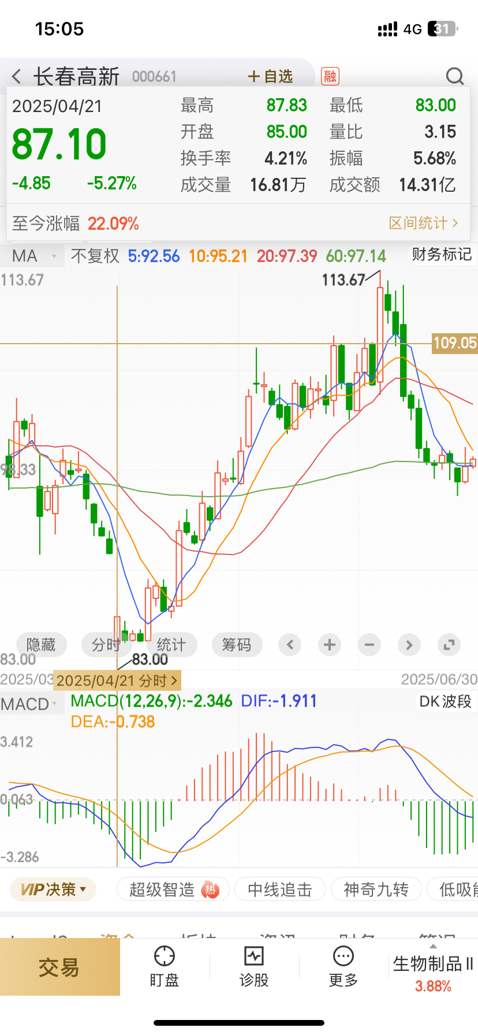Select 低吸 strategy chip
This screenshot has width=478, height=1035.
(x=453, y=889)
